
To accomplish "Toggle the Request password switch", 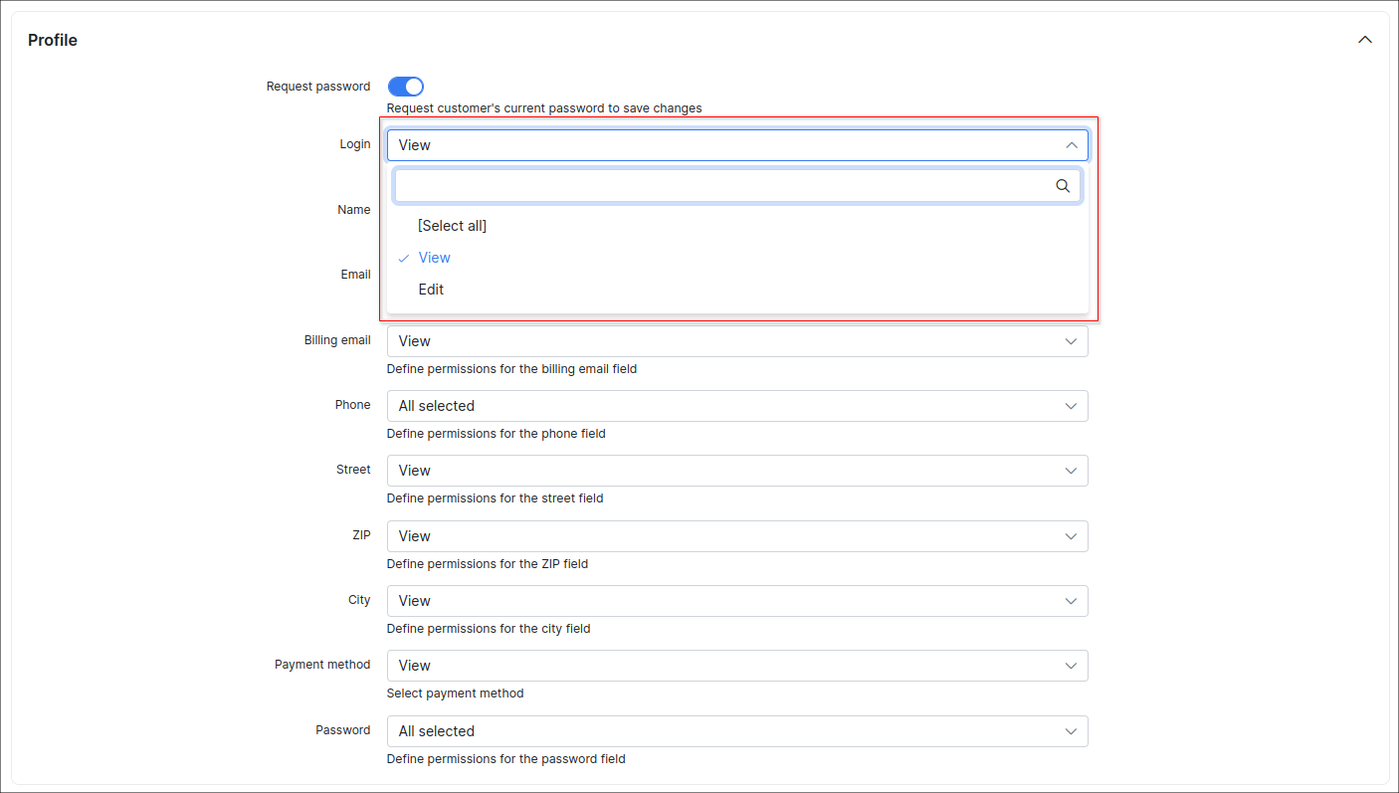I will click(x=405, y=87).
